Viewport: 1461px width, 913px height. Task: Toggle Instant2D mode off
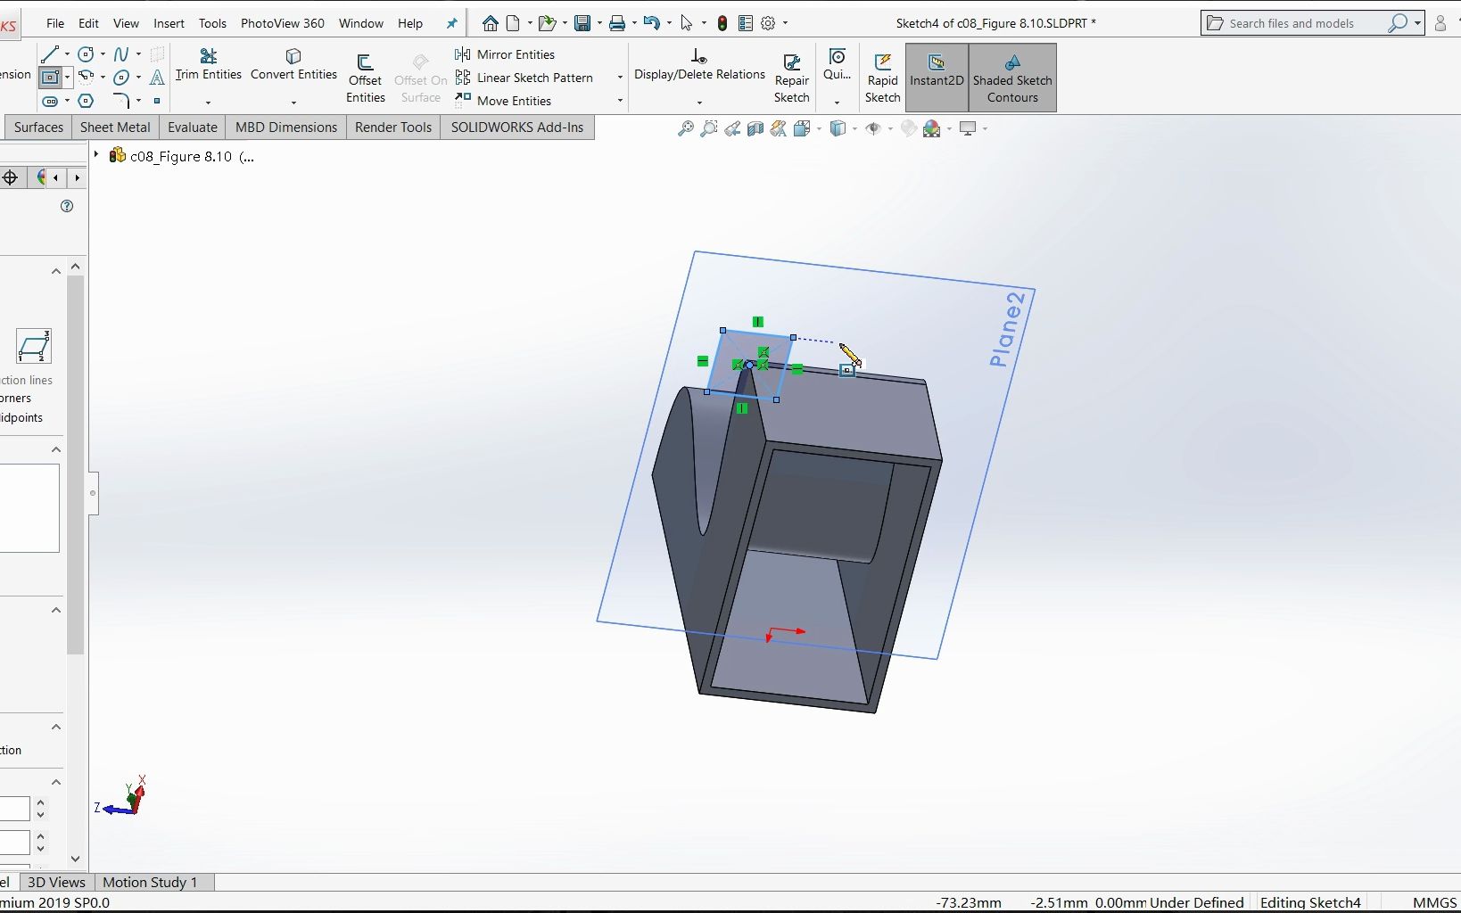(x=936, y=78)
